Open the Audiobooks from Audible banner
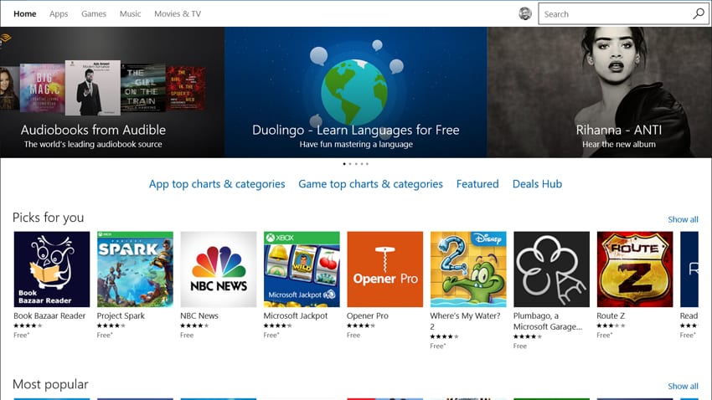The height and width of the screenshot is (400, 712). [x=112, y=93]
